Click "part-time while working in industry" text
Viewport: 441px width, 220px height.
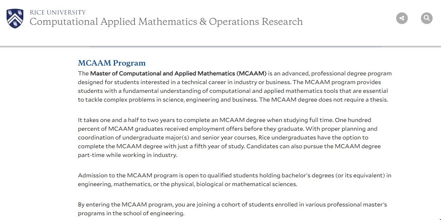point(127,155)
